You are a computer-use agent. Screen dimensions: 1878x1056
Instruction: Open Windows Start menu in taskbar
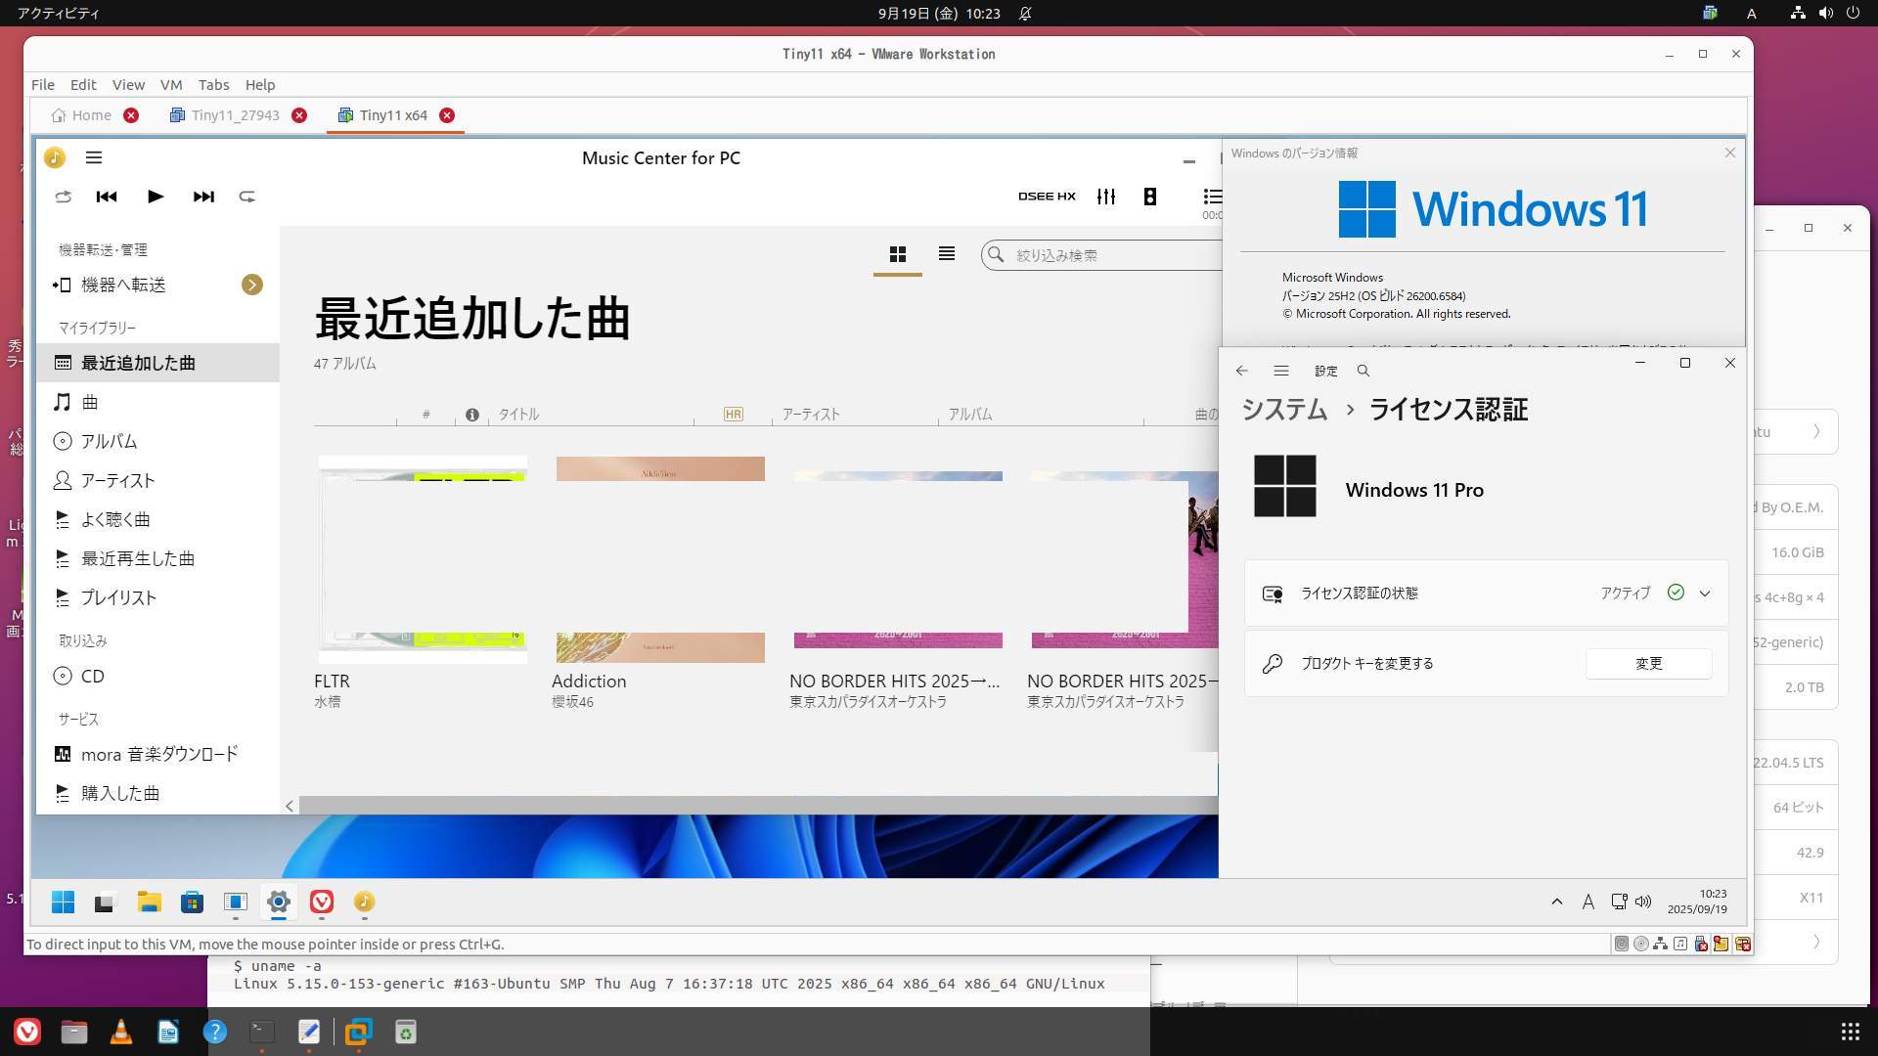click(64, 902)
